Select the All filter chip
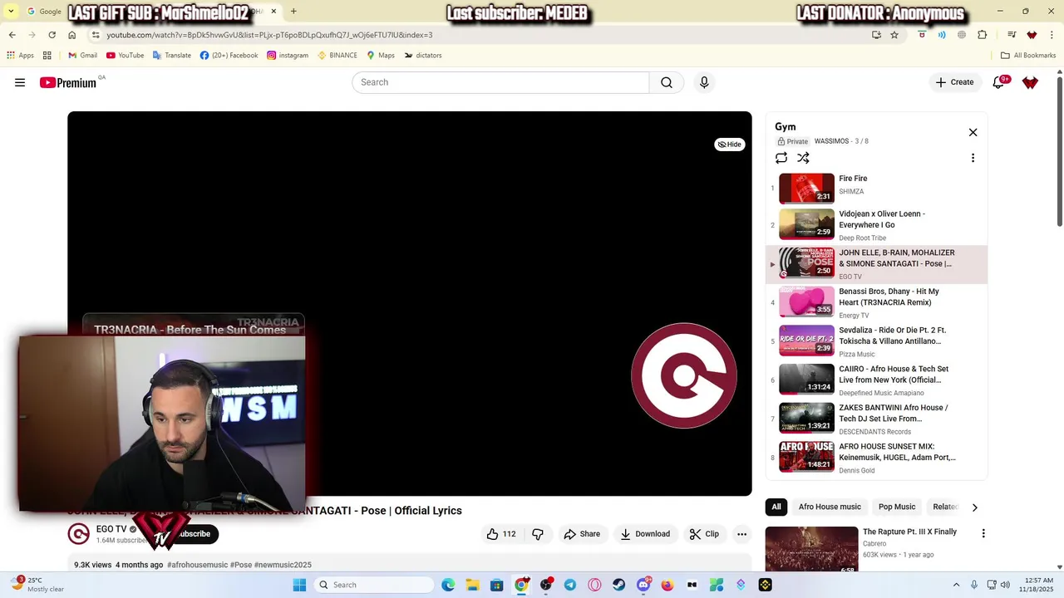The image size is (1064, 598). (776, 507)
